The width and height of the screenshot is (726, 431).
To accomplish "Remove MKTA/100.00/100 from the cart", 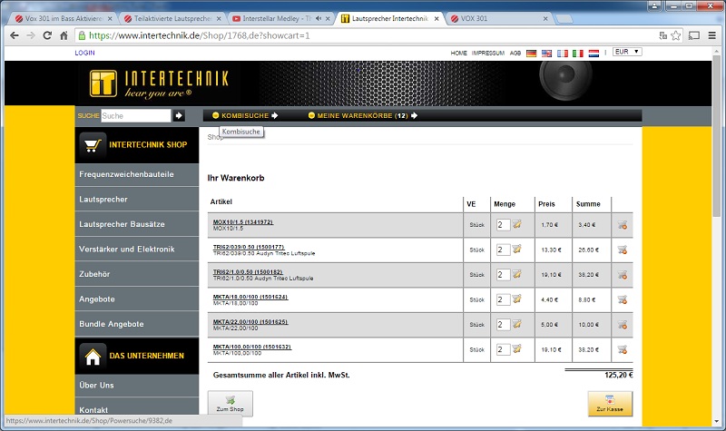I will 623,349.
